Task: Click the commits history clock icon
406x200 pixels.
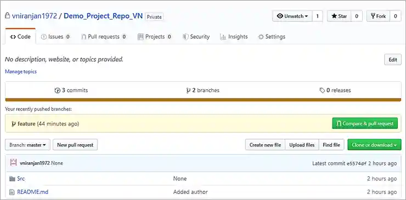Action: [x=57, y=90]
